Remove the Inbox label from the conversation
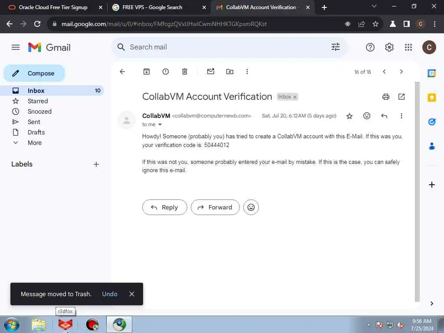Viewport: 444px width, 333px height. (295, 97)
